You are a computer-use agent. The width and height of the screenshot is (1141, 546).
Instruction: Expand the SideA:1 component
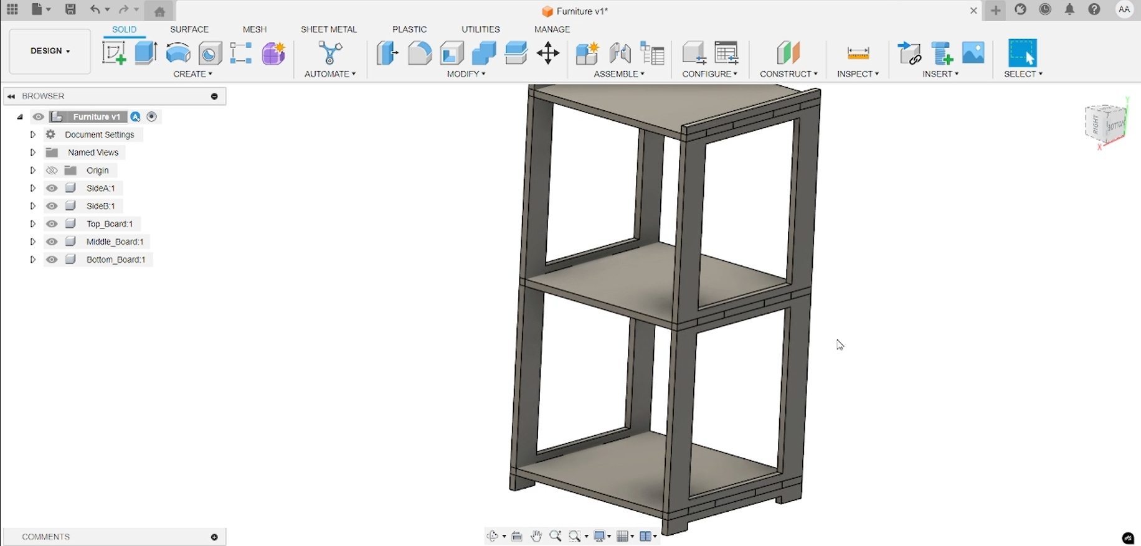tap(33, 188)
